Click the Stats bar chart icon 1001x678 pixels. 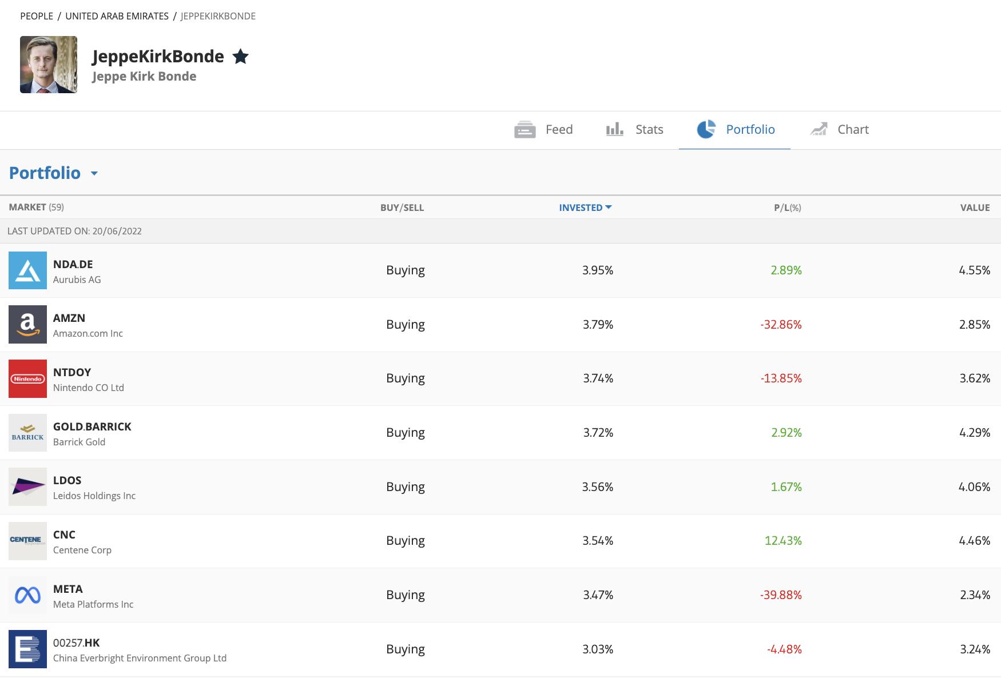[x=615, y=129]
